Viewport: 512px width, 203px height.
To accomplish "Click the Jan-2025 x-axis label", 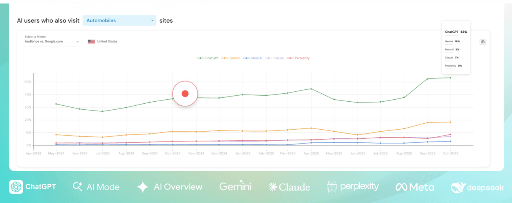I will (x=242, y=153).
